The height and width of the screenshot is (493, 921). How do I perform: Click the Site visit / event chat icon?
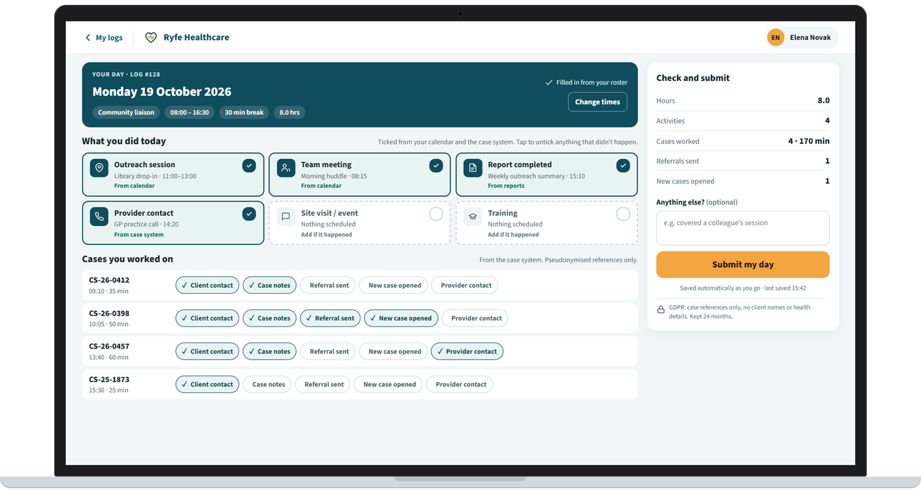point(286,216)
